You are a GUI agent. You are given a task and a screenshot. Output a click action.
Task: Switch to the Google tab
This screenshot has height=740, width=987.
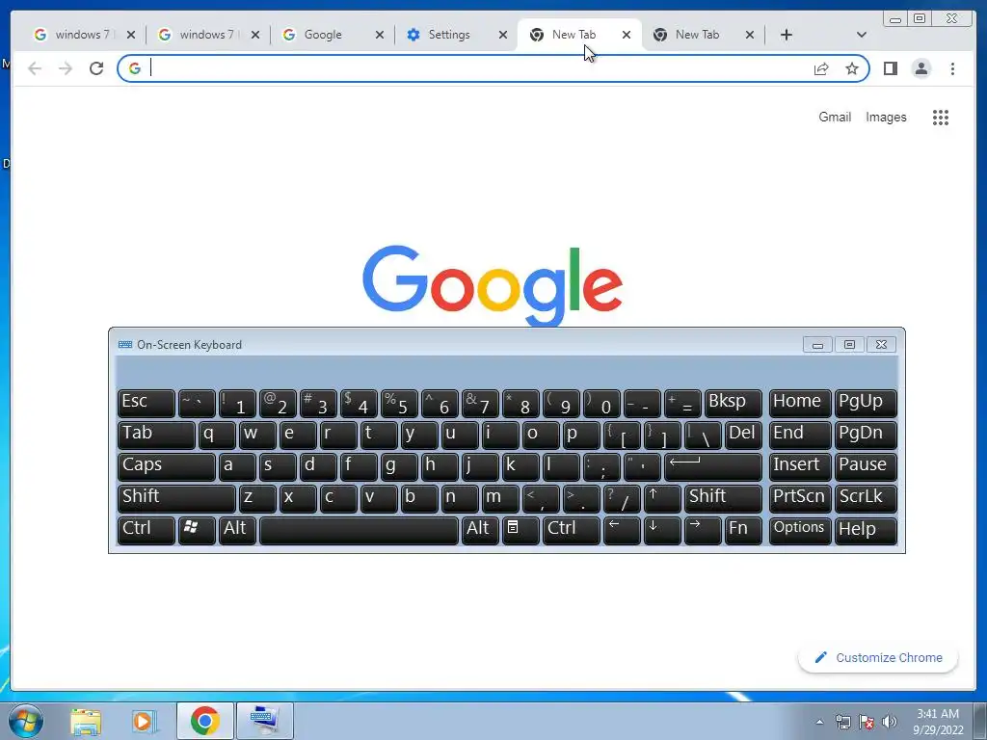click(x=323, y=35)
